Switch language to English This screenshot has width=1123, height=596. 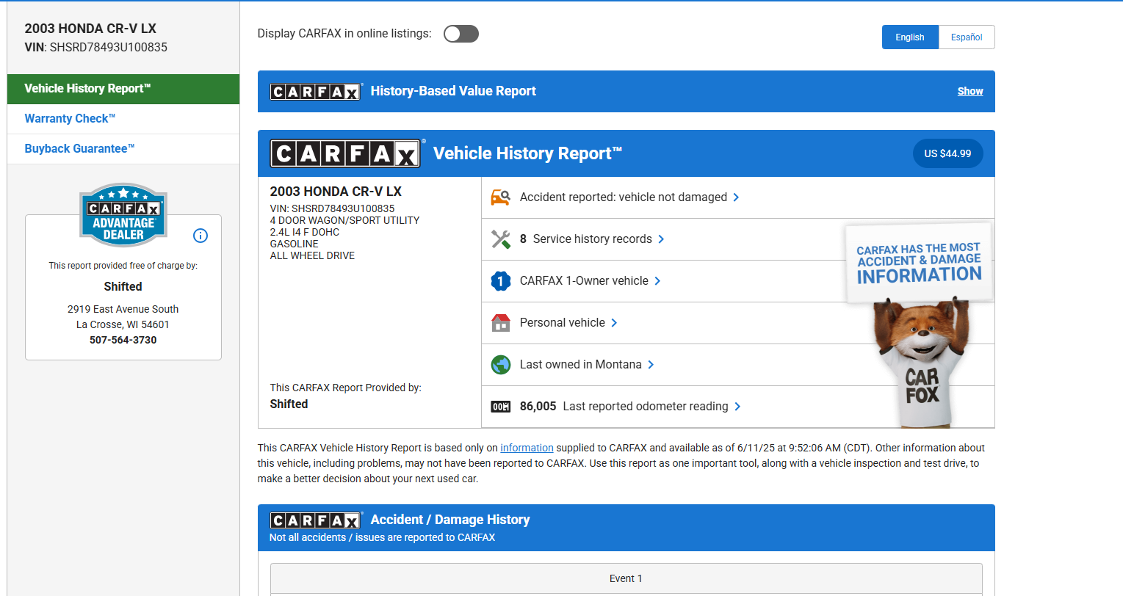point(910,37)
